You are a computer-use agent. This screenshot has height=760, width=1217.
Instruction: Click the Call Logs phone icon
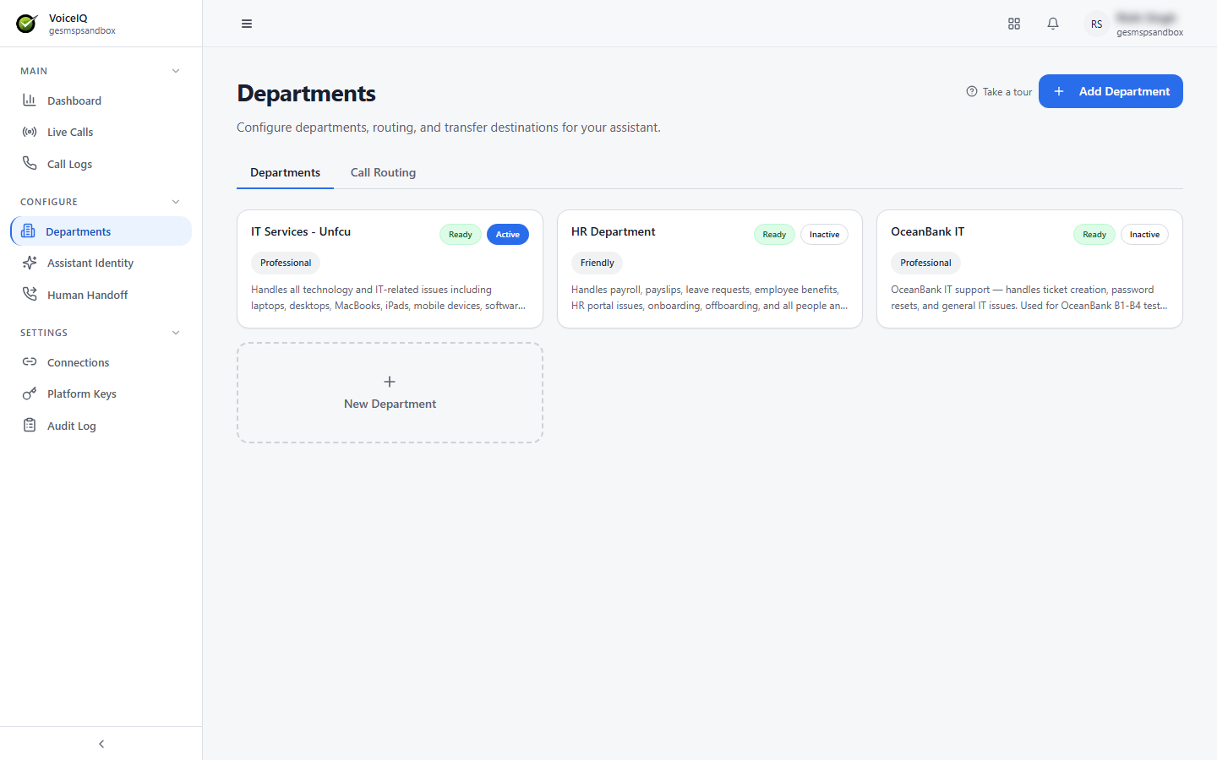click(x=30, y=164)
